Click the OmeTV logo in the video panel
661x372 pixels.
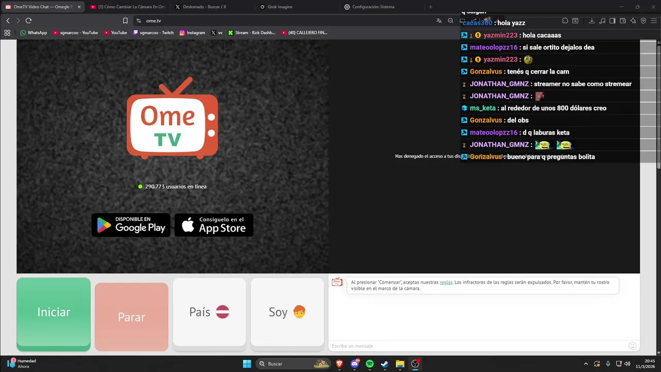172,118
